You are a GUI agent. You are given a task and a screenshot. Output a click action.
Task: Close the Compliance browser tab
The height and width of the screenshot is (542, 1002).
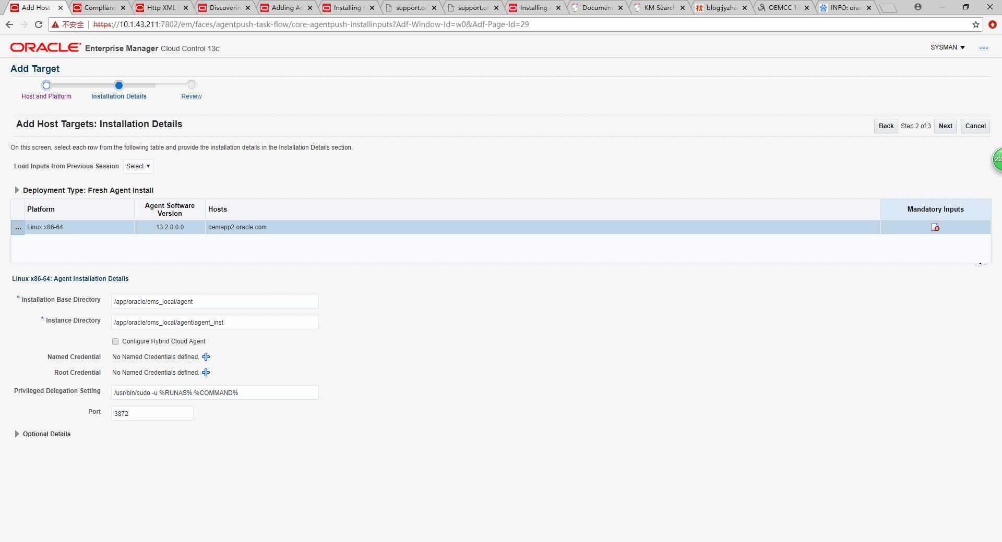point(123,8)
